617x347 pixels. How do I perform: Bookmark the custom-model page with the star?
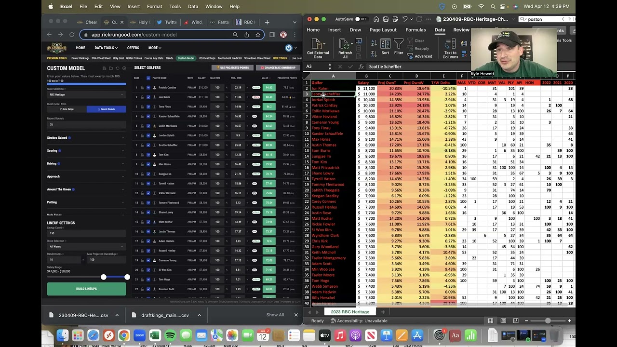pos(258,35)
